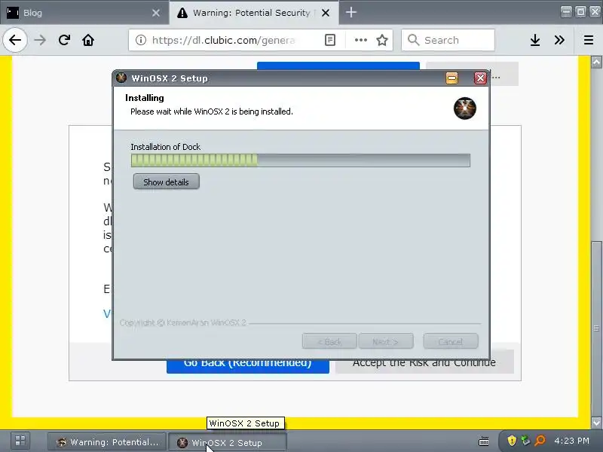Close the WinOSX 2 Setup dialog

pyautogui.click(x=480, y=78)
